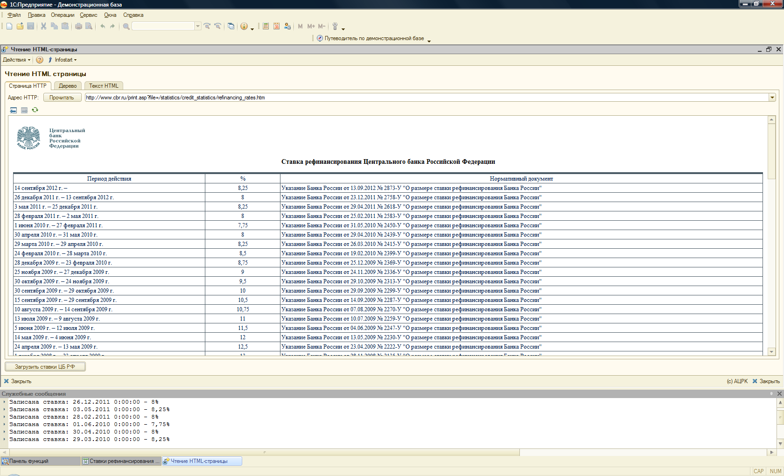The height and width of the screenshot is (476, 784).
Task: Open the Окна menu
Action: (110, 15)
